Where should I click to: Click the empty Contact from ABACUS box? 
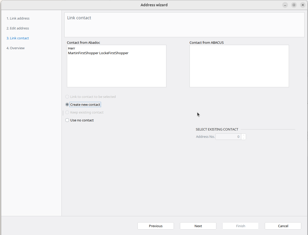click(239, 66)
